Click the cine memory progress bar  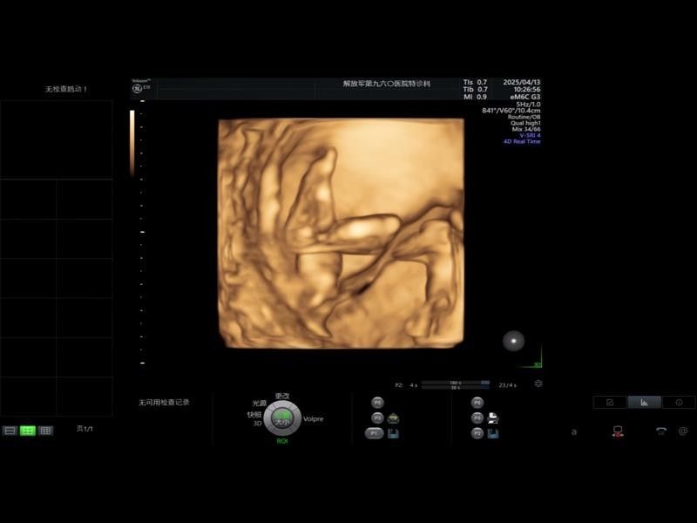pyautogui.click(x=455, y=384)
